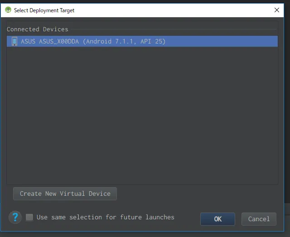Viewport: 290px width, 237px height.
Task: Open help with the question mark icon
Action: click(x=15, y=217)
